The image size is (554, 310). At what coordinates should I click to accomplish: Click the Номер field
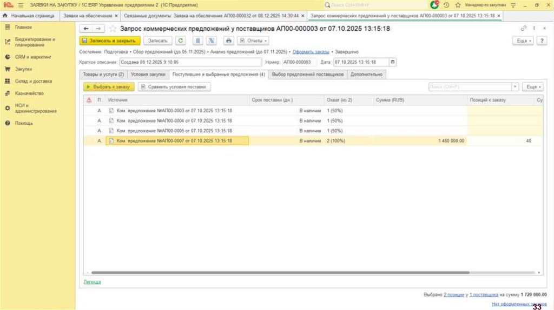299,62
